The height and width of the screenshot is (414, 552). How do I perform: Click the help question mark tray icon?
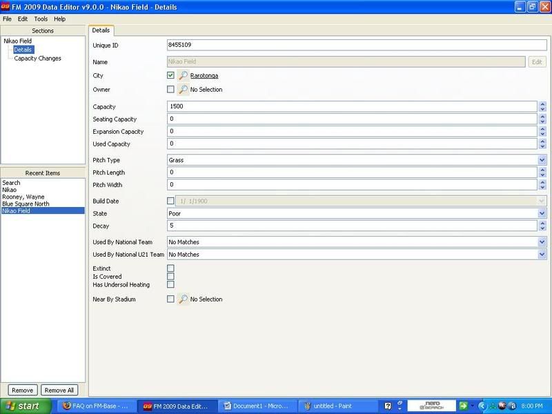click(388, 406)
